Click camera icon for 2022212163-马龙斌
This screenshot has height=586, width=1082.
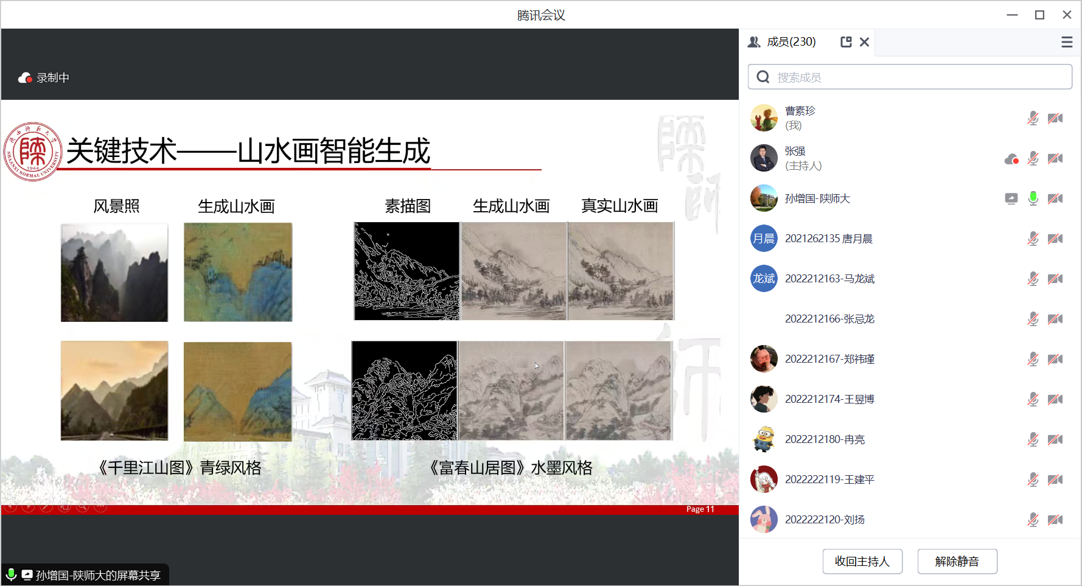click(x=1055, y=279)
